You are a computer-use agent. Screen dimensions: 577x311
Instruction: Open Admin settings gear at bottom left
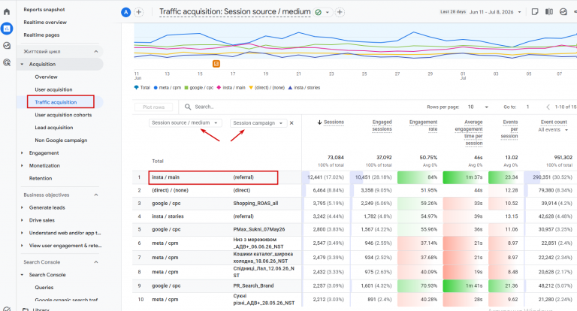coord(7,309)
